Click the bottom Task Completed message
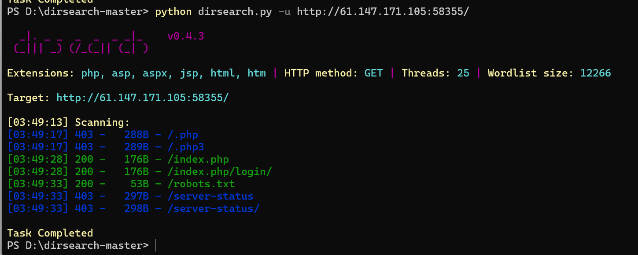Image resolution: width=638 pixels, height=255 pixels. tap(50, 233)
